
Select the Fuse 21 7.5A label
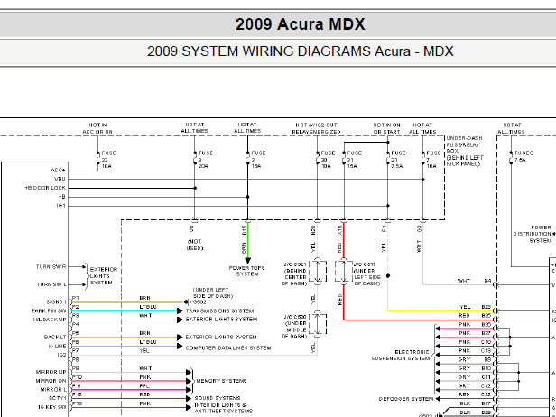tap(398, 160)
